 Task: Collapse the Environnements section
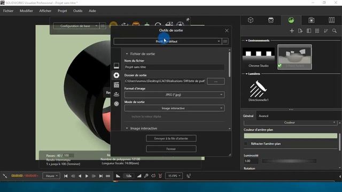[x=246, y=41]
